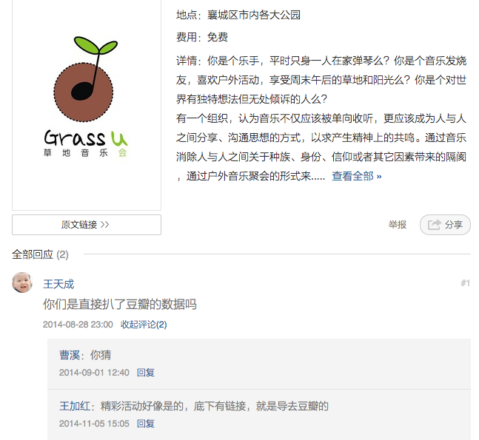The image size is (479, 440).
Task: Click the 分享 share button label
Action: click(453, 225)
